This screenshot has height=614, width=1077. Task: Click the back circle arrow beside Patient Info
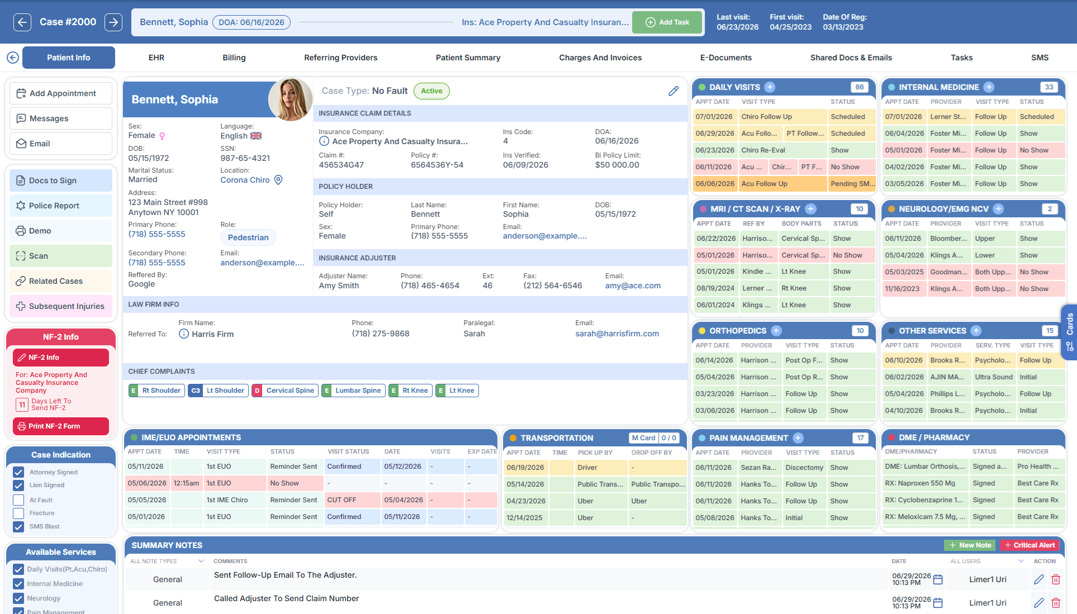coord(13,58)
